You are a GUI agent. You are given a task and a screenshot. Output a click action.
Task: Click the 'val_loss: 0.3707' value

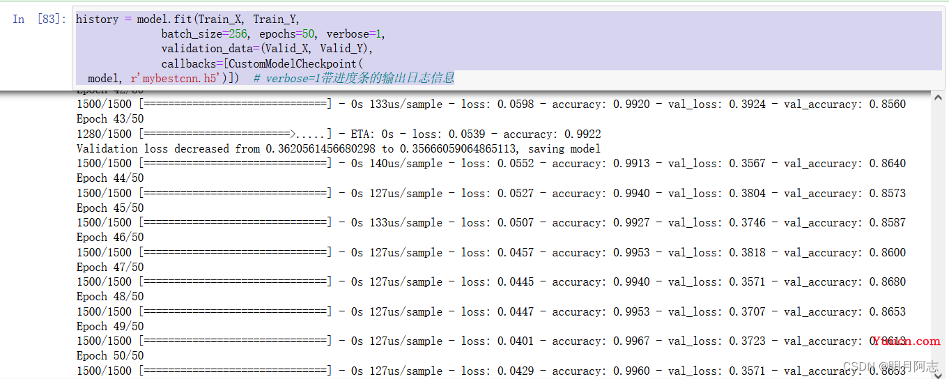click(716, 311)
